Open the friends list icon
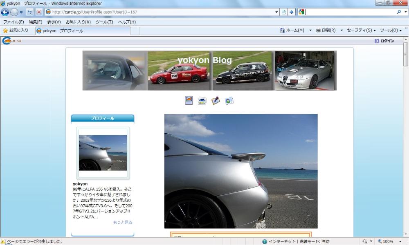Viewport: 409px width, 245px height. click(229, 100)
